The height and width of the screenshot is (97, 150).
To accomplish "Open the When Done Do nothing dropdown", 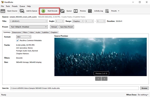I will tap(143, 95).
